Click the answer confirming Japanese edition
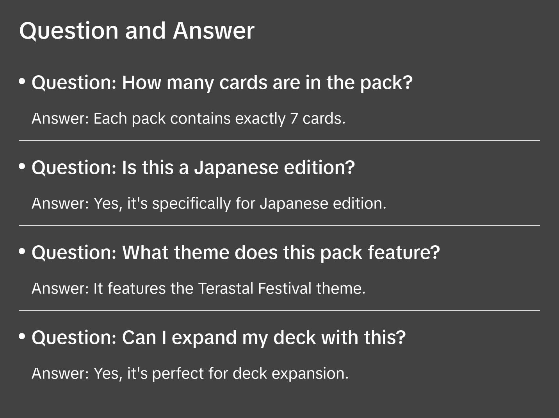The width and height of the screenshot is (559, 418). tap(208, 204)
